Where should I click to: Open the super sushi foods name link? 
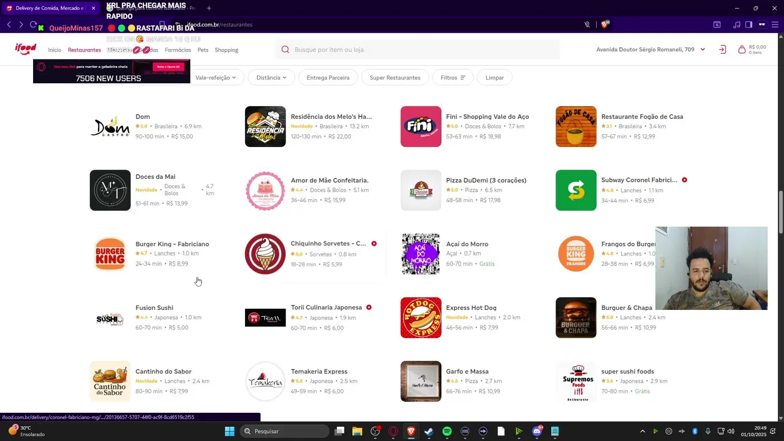pyautogui.click(x=627, y=371)
